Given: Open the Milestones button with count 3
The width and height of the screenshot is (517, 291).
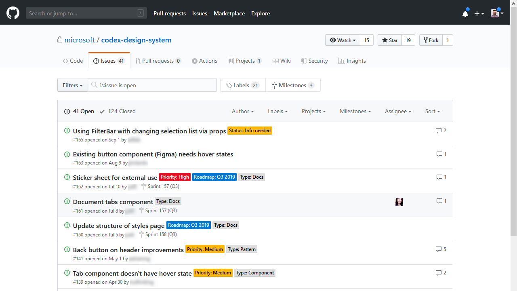Looking at the screenshot, I should tap(293, 85).
